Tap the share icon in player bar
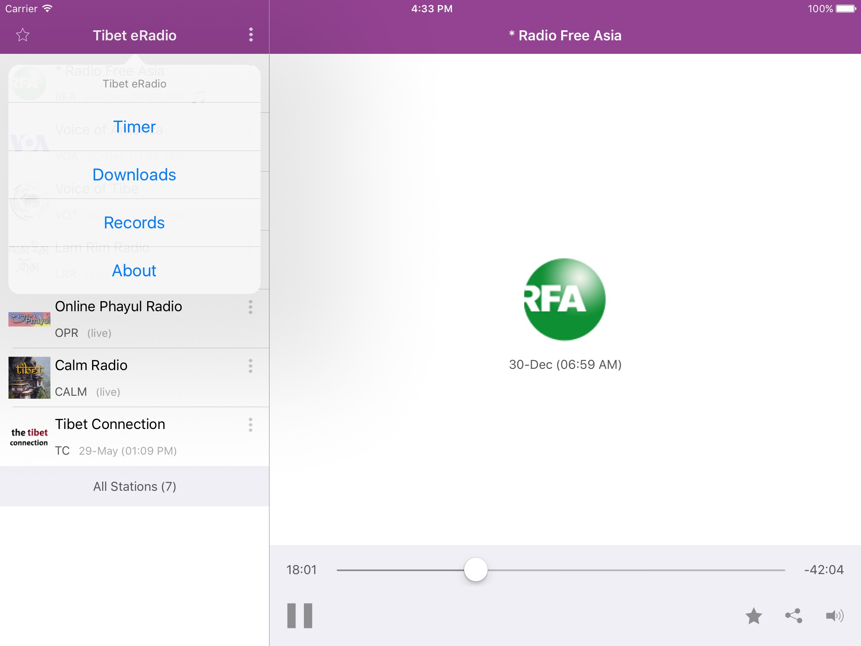Viewport: 861px width, 646px height. pyautogui.click(x=794, y=616)
